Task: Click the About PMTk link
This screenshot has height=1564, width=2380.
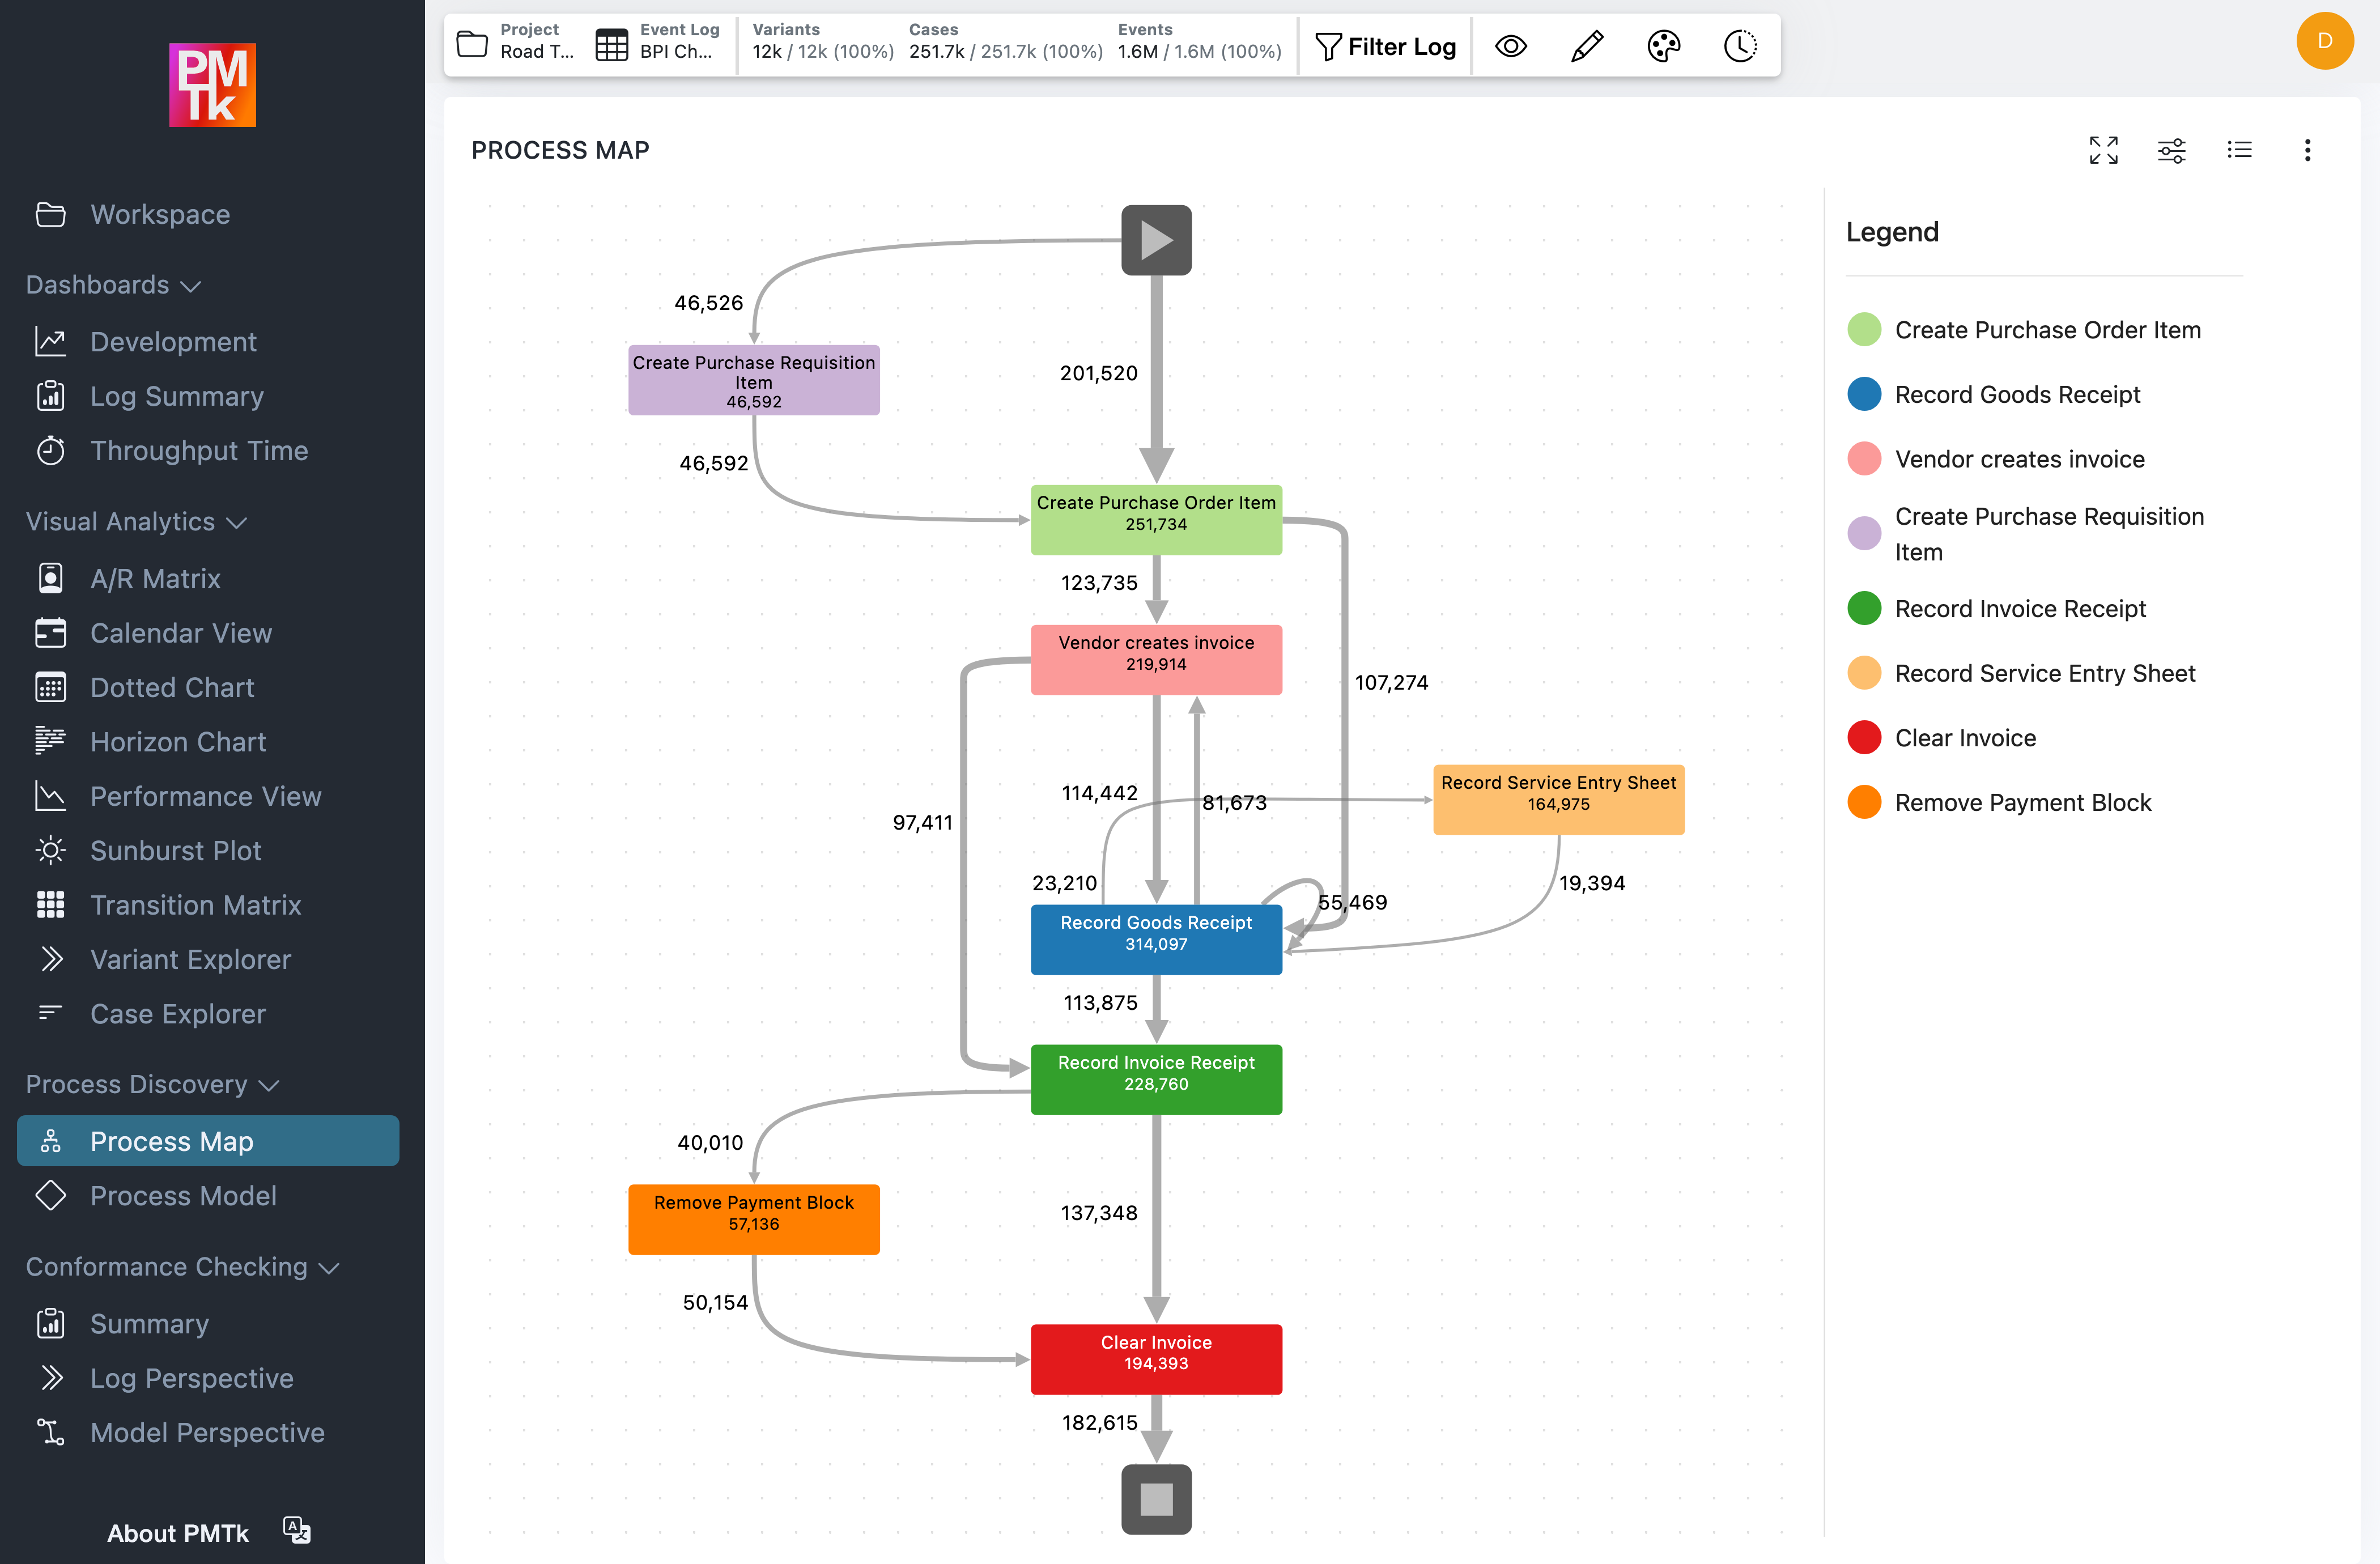Action: [178, 1533]
